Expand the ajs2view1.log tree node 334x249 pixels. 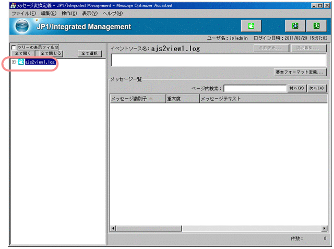[14, 62]
